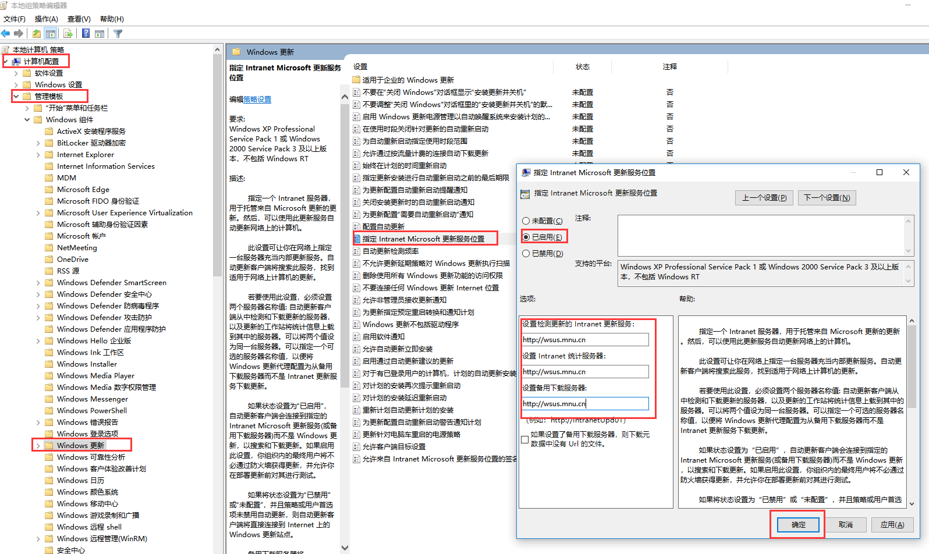
Task: Toggle the Show/Hide Action Pane icon
Action: tap(100, 34)
